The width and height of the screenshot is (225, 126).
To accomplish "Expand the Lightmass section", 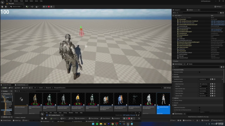I will [173, 98].
